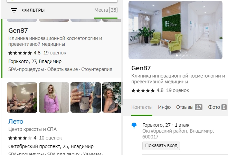The image size is (228, 155).
Task: Open Фото tab
Action: click(217, 107)
